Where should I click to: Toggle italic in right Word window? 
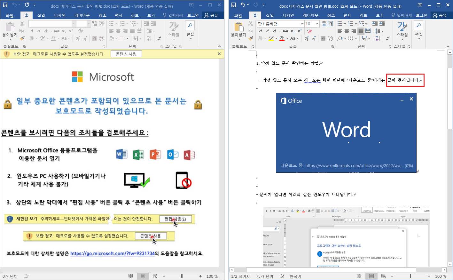click(x=267, y=31)
